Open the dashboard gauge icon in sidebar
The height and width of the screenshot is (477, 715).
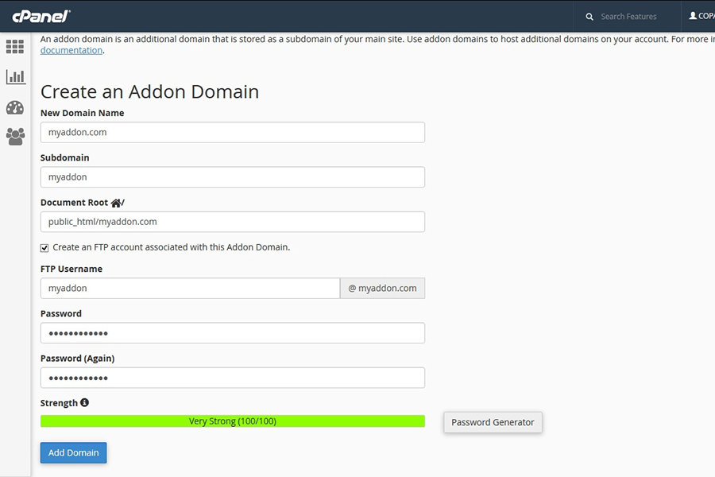(x=15, y=107)
